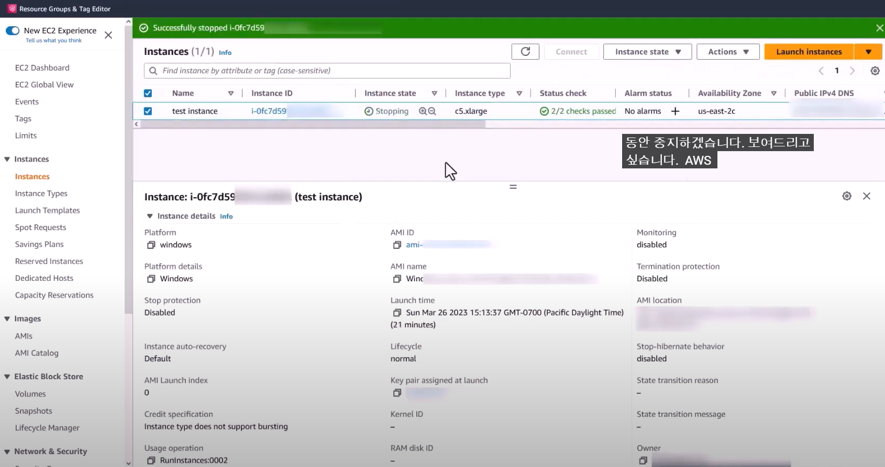
Task: Filter Instance state column arrow
Action: 434,93
